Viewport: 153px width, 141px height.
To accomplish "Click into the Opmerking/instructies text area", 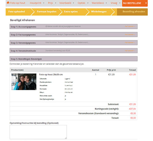I will pos(38,132).
